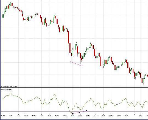
Task: Click the 23:10 time axis label
Action: [x=127, y=116]
